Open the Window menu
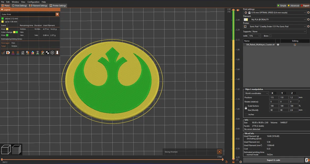The width and height of the screenshot is (310, 164). tap(15, 2)
